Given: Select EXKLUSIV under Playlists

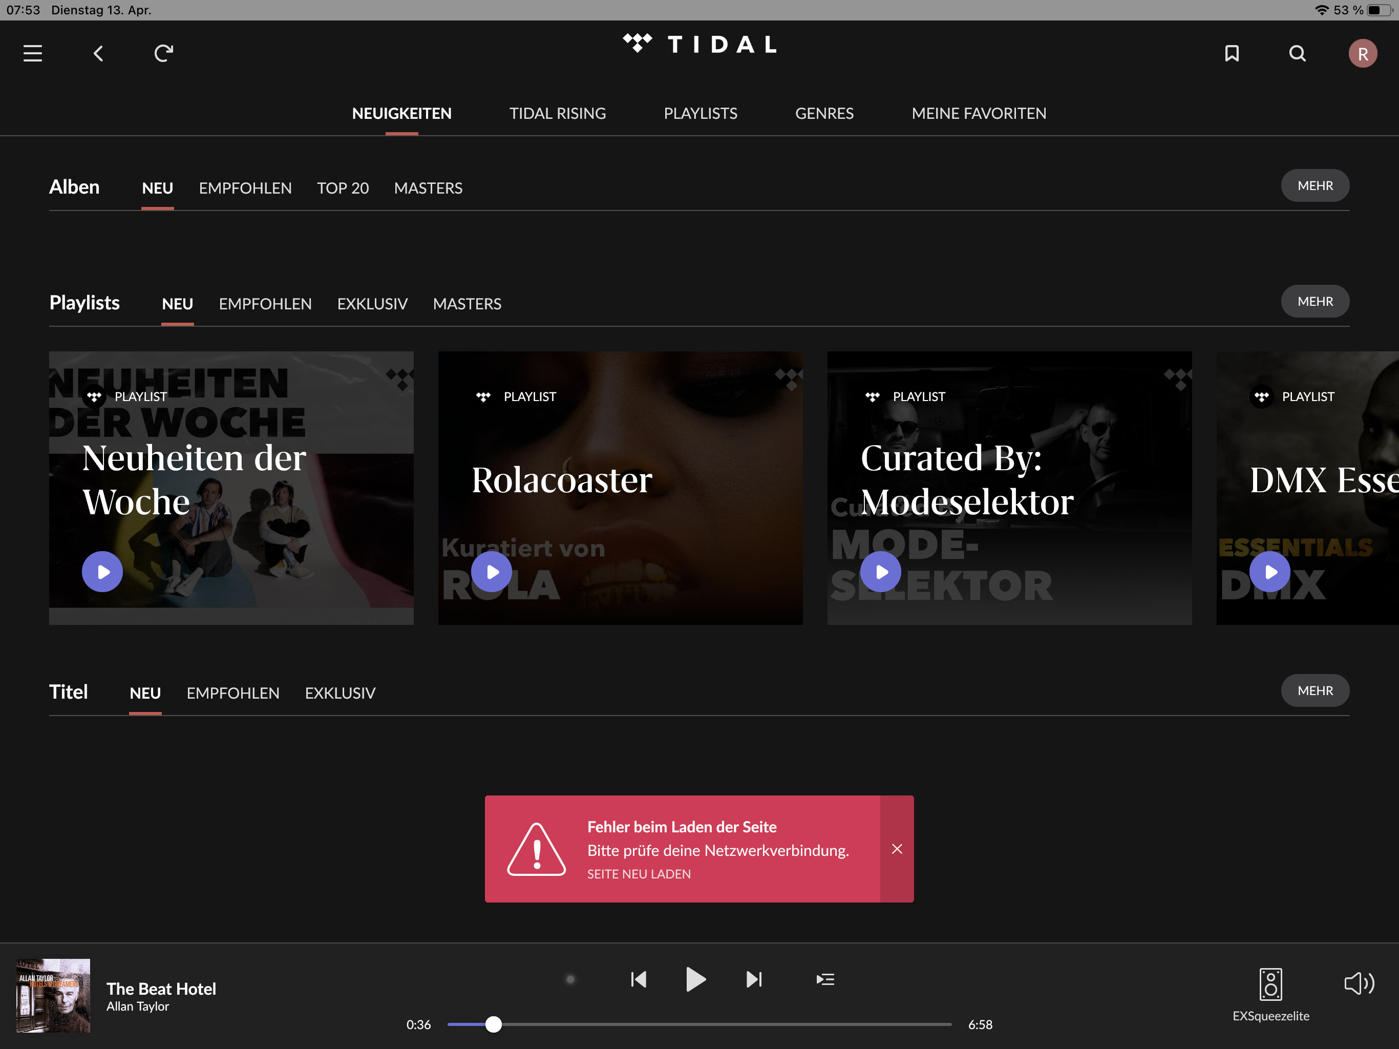Looking at the screenshot, I should [x=372, y=304].
